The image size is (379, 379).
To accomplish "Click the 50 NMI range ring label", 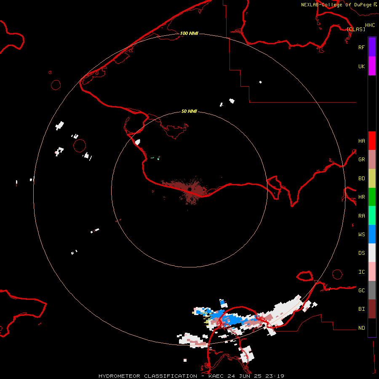I will (x=189, y=111).
